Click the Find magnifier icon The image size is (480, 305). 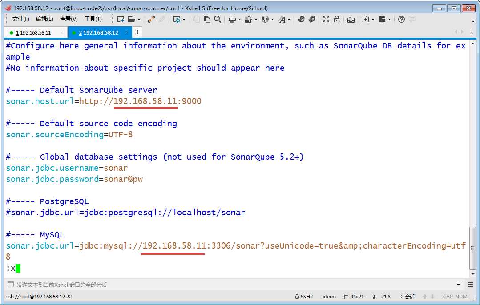(x=218, y=19)
